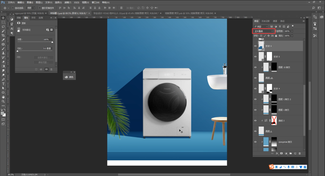Create a new layer with the footer icon
The height and width of the screenshot is (176, 325).
295,153
